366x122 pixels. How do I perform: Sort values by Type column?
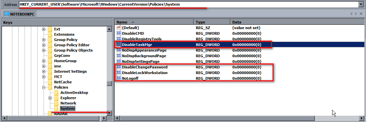[x=212, y=22]
